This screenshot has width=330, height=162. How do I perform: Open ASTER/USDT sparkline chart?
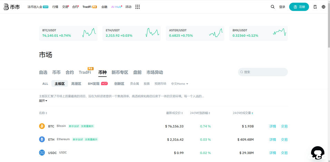pyautogui.click(x=216, y=33)
